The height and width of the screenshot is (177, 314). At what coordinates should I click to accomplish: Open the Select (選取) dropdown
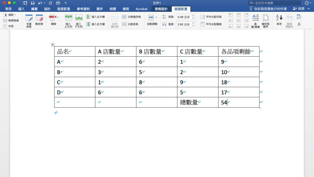point(10,15)
